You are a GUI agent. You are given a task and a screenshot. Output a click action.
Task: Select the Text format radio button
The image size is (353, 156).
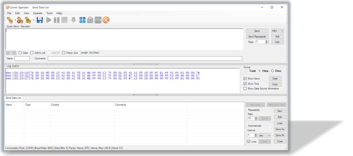(246, 71)
